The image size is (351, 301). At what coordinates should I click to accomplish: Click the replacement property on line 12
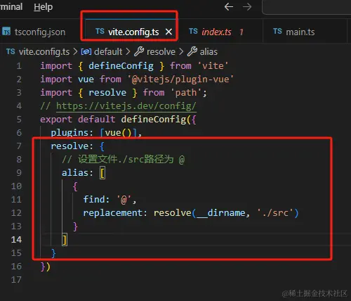coord(113,213)
